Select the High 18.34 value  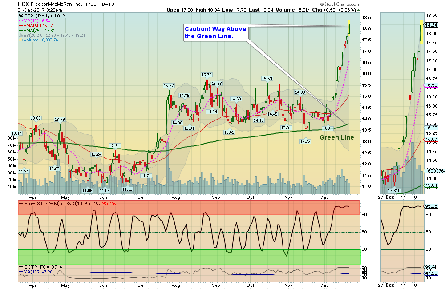coord(207,10)
